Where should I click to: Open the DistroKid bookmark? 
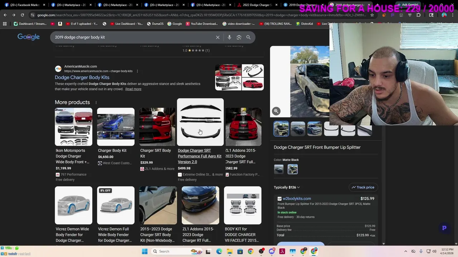[x=304, y=24]
